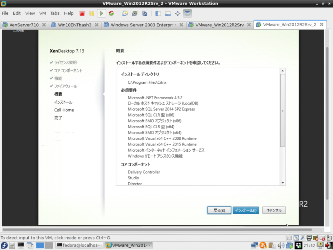Open the Help menu
The height and width of the screenshot is (250, 333).
point(69,13)
